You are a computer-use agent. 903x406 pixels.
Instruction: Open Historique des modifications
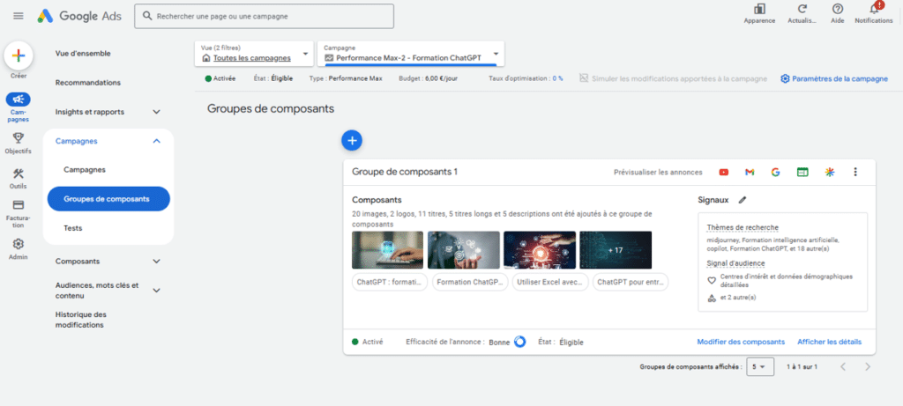pos(81,320)
